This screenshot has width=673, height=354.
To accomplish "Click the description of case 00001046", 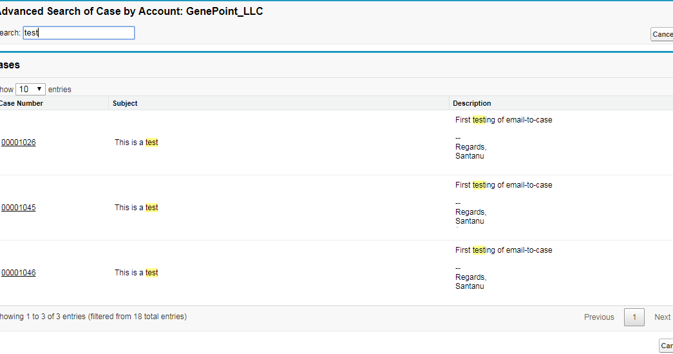I will [x=504, y=268].
